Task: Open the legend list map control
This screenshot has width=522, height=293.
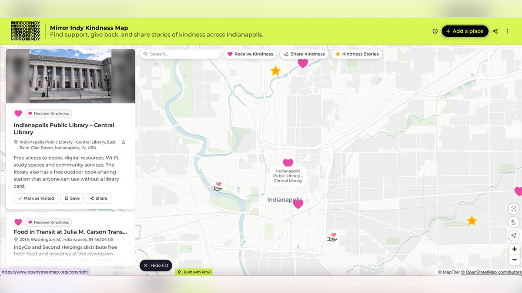Action: pos(514,222)
